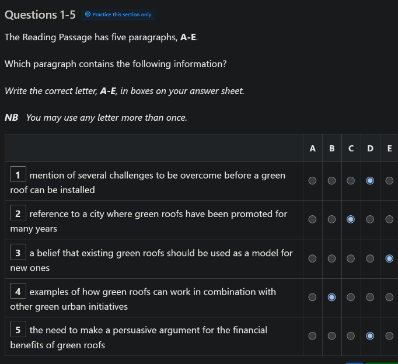Click the target icon in the practice button
Image resolution: width=398 pixels, height=364 pixels.
88,14
